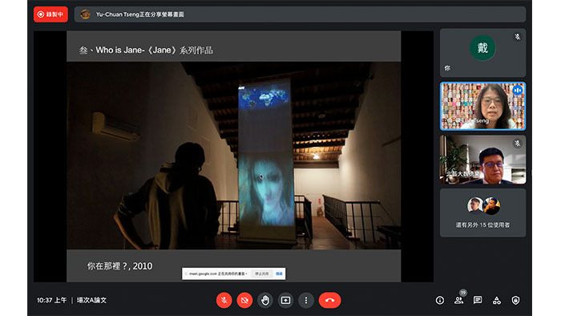Viewport: 561px width, 316px height.
Task: Click the presenter avatar in the top banner
Action: (85, 14)
